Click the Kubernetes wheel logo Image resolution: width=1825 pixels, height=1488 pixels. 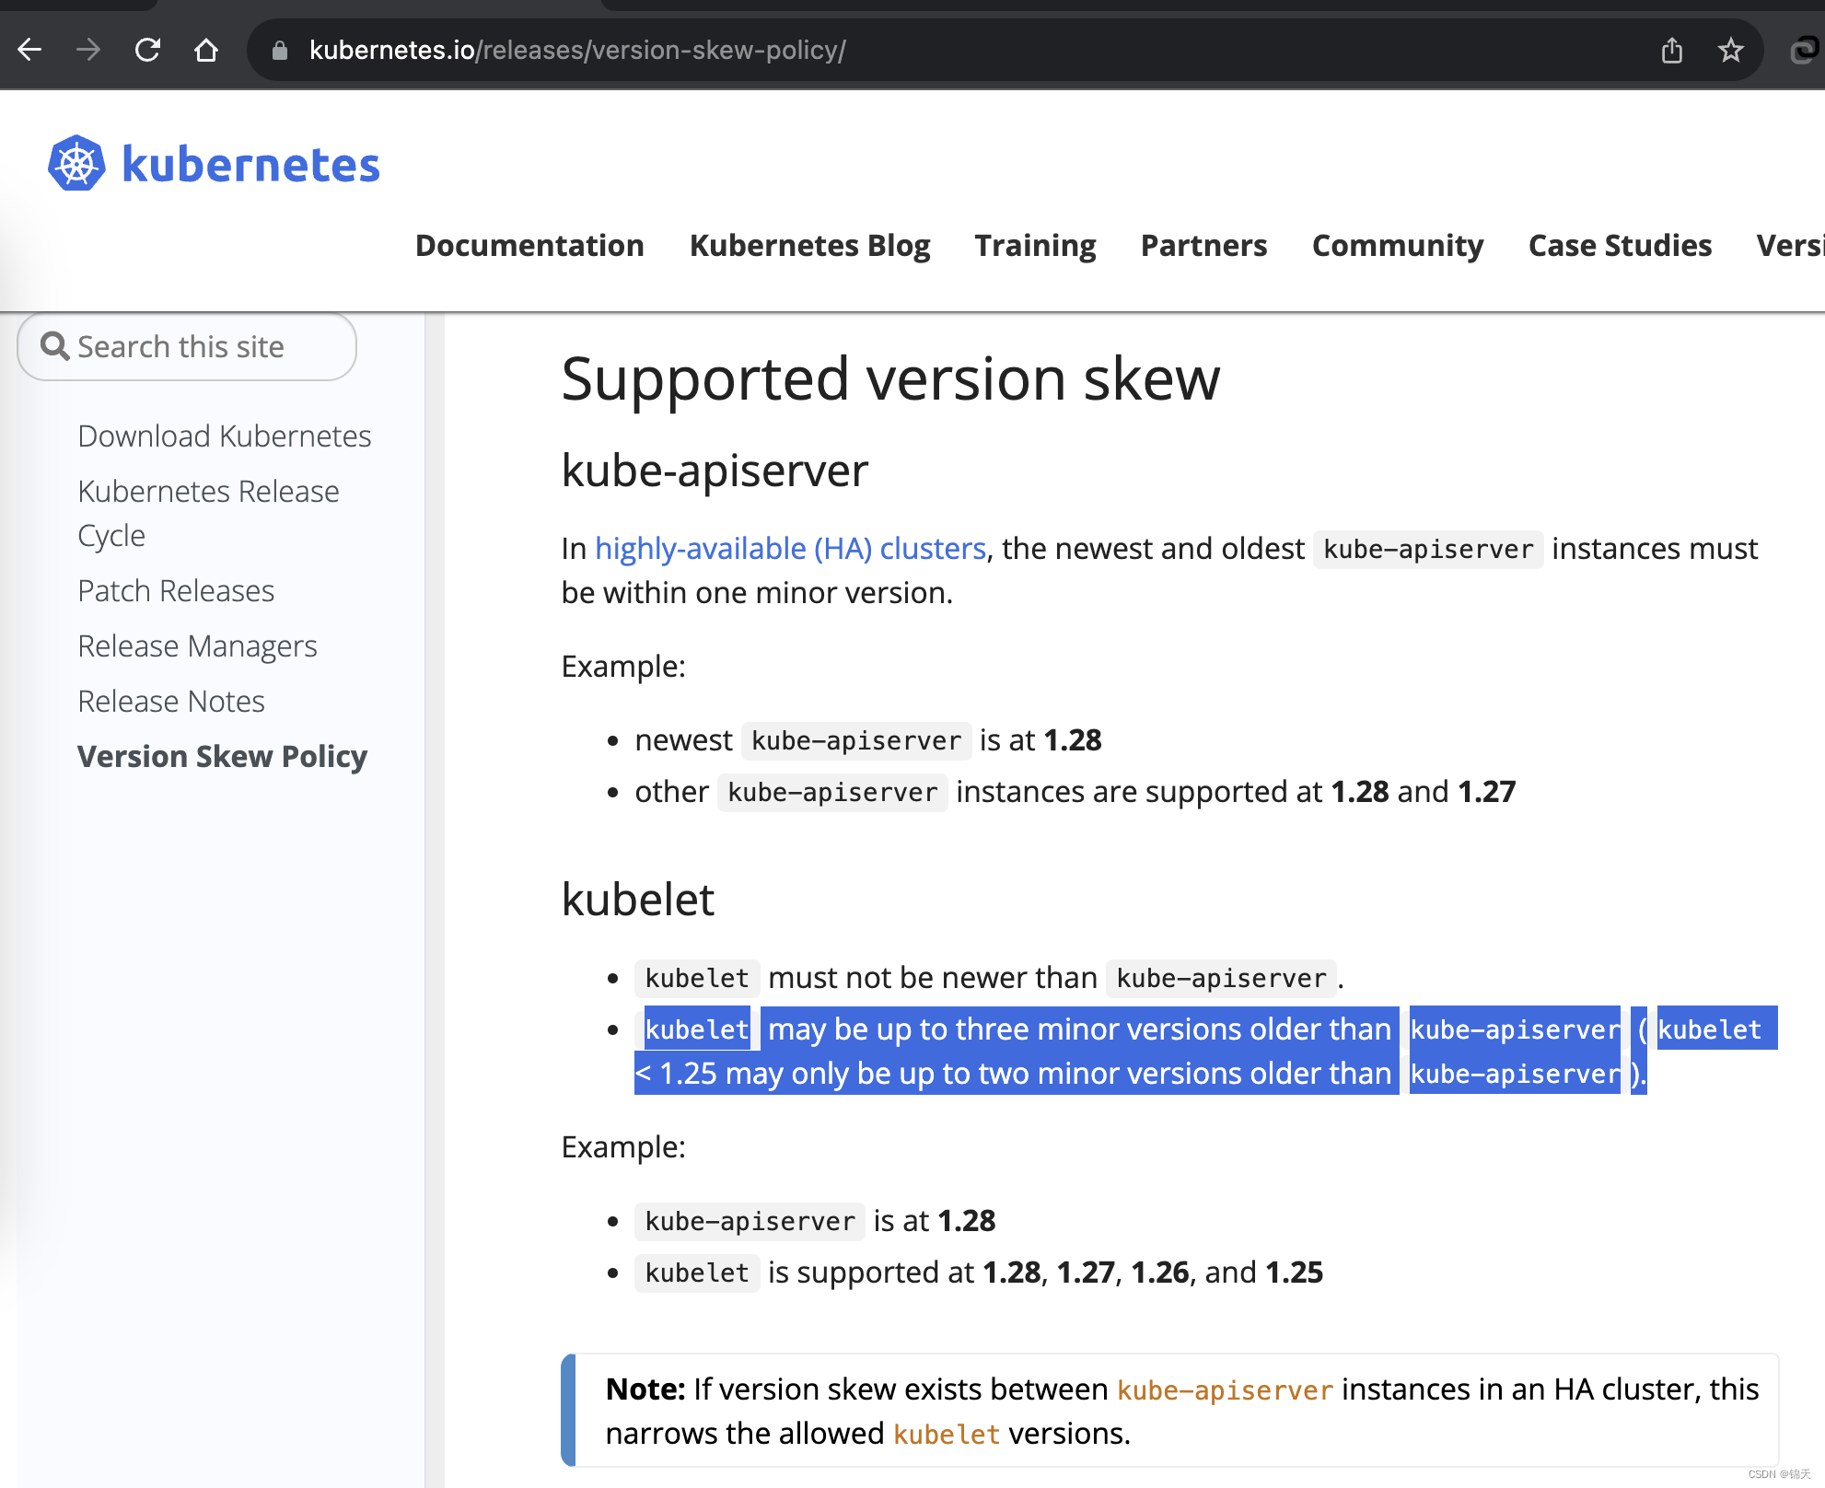point(76,164)
